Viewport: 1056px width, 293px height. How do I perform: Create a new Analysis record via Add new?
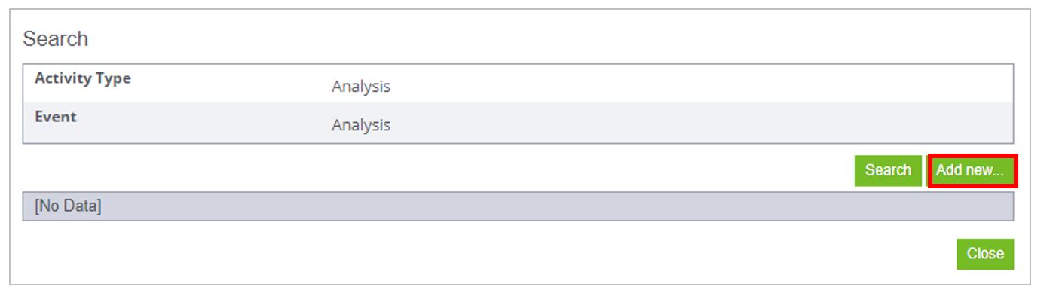pyautogui.click(x=972, y=171)
